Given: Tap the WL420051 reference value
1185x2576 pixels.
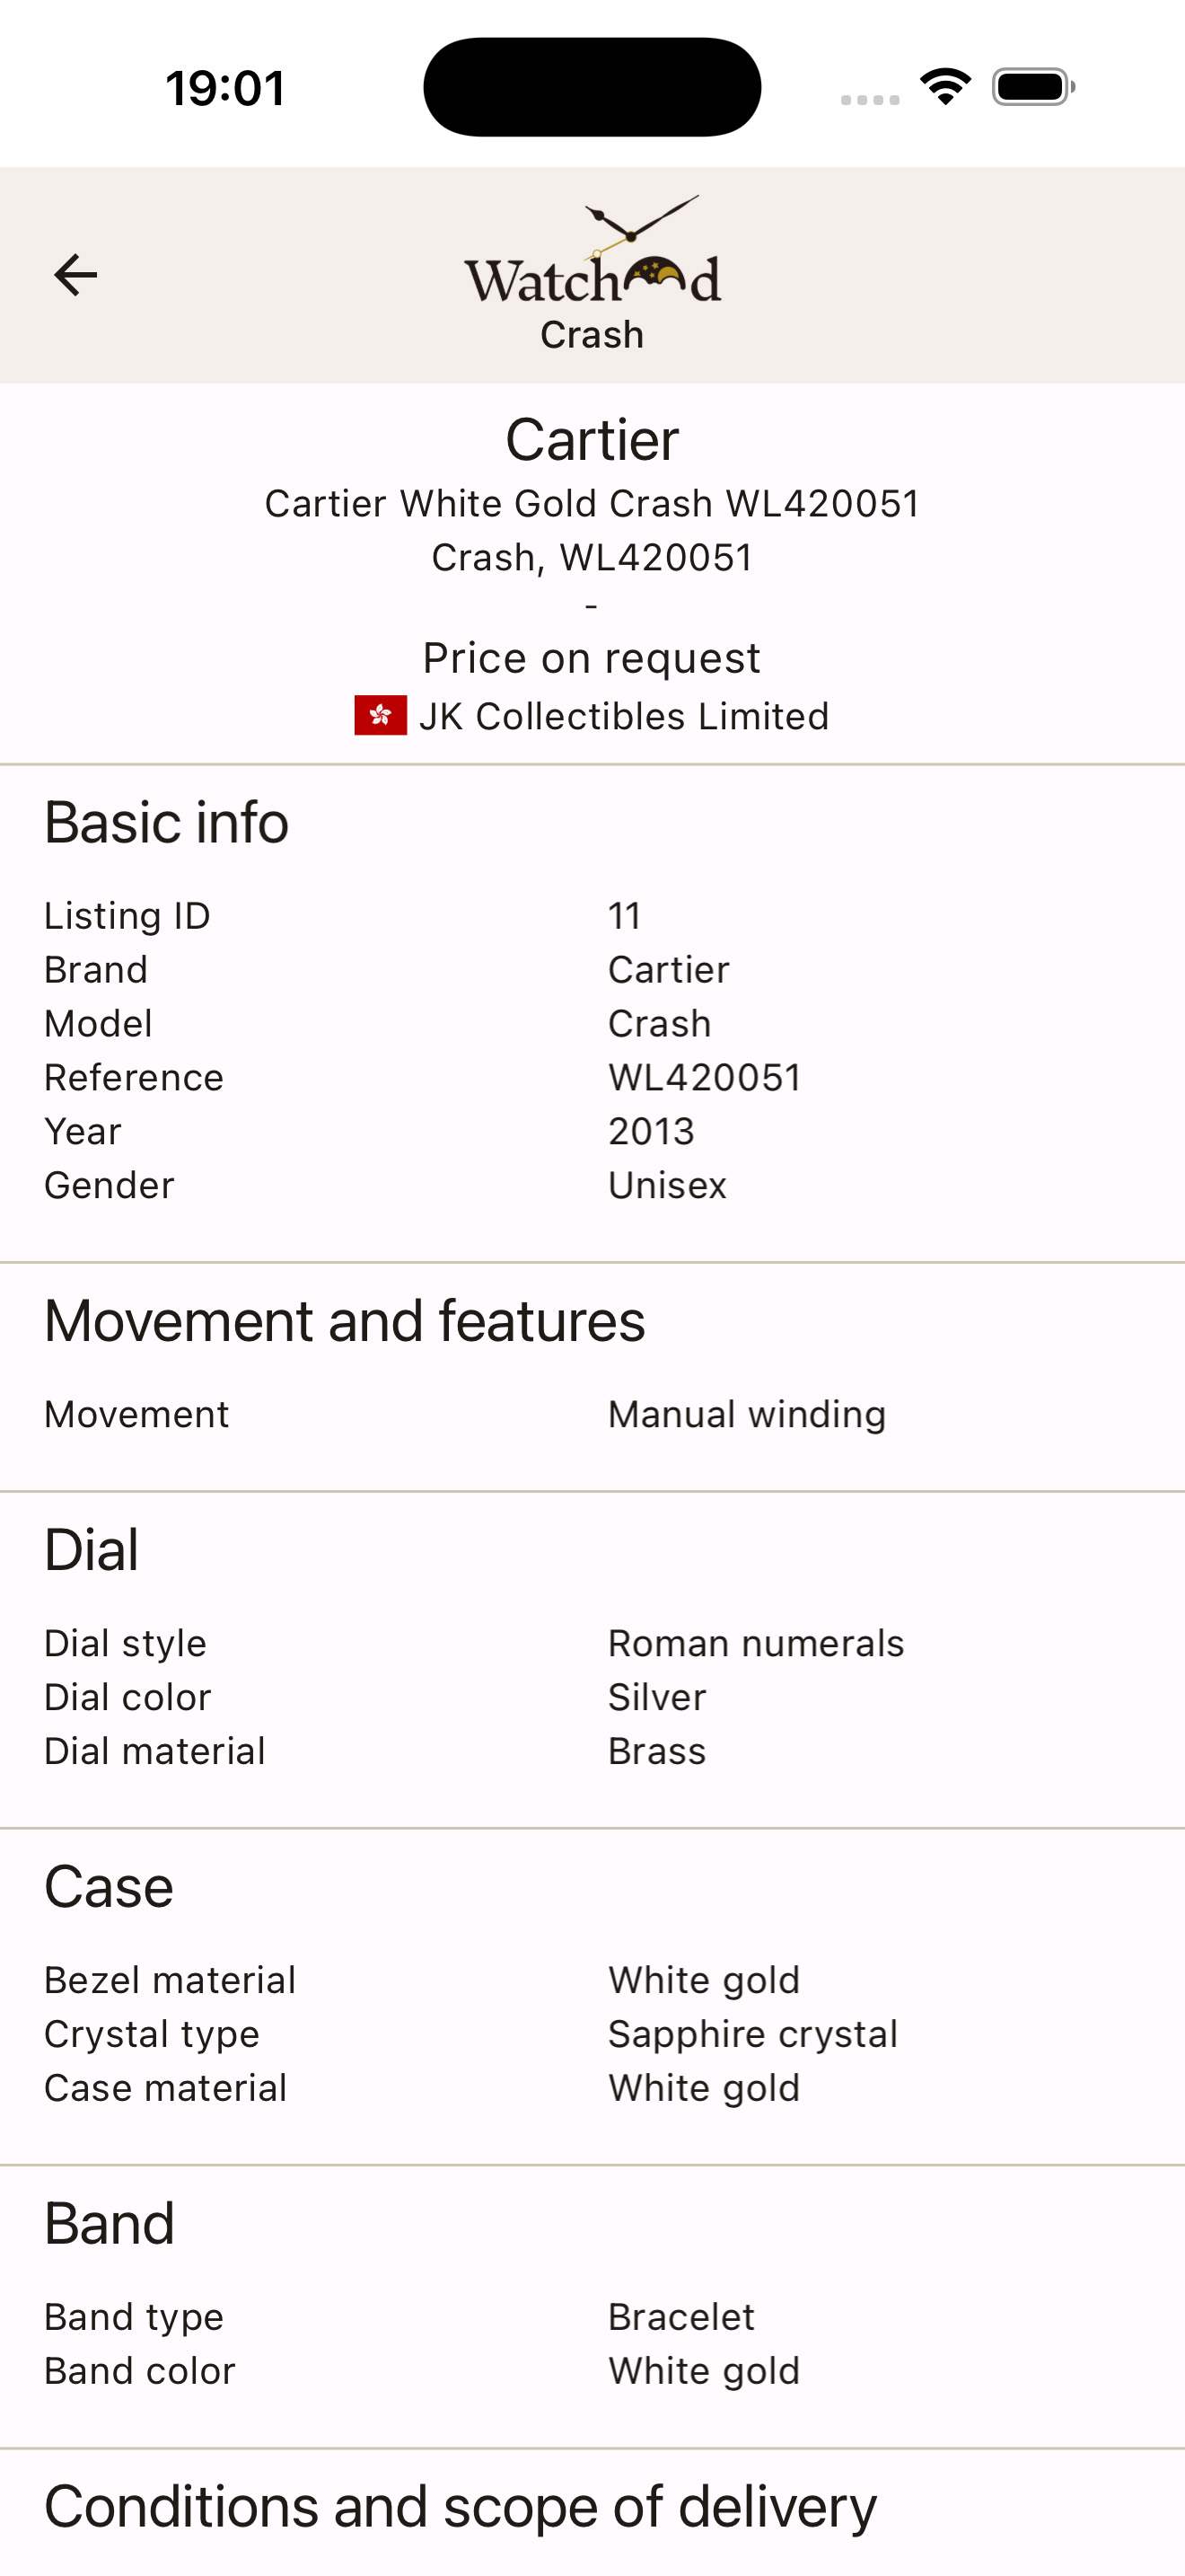Looking at the screenshot, I should click(705, 1078).
